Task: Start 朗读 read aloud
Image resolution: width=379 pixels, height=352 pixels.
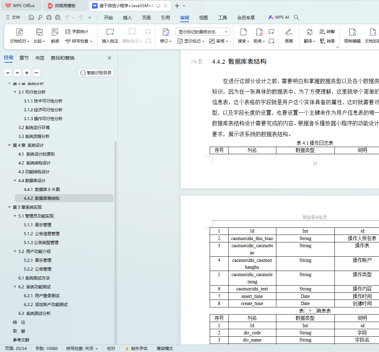Action: coord(55,36)
